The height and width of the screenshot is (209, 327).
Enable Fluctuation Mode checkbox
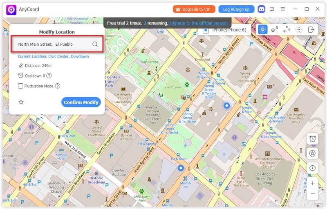(21, 86)
